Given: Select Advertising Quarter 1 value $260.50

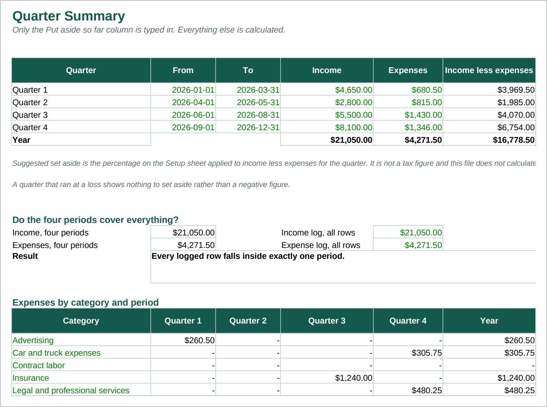Looking at the screenshot, I should 183,340.
